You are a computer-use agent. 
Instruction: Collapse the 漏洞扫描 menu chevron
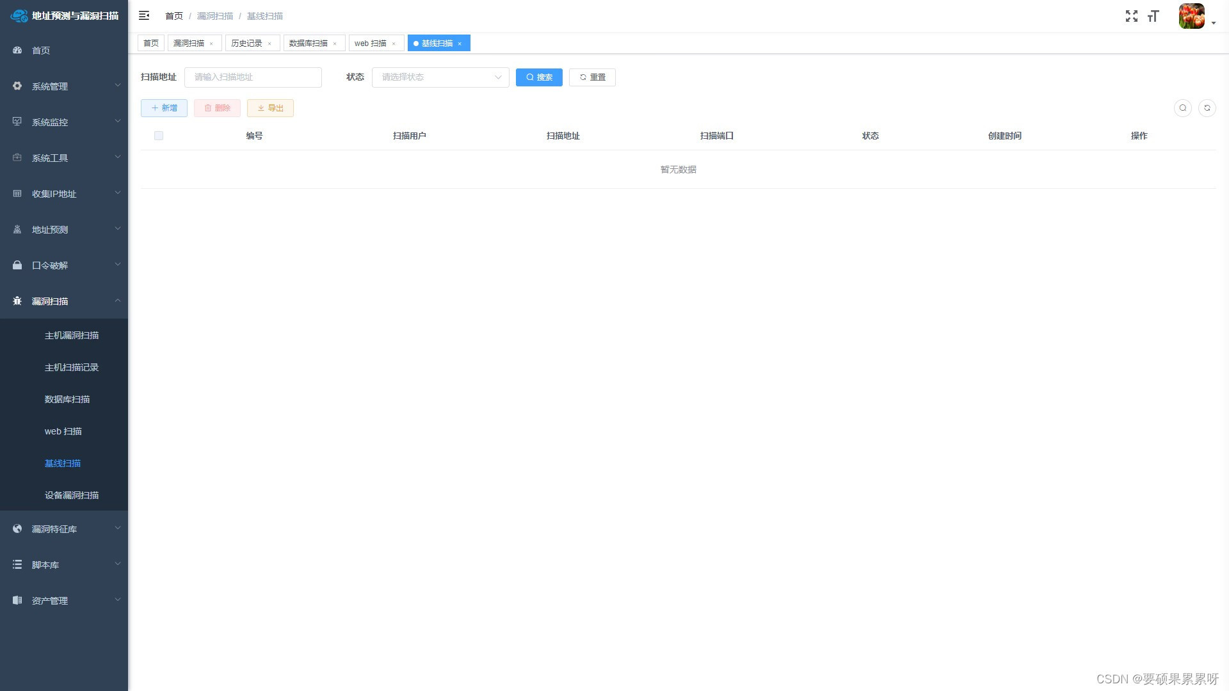pos(118,300)
